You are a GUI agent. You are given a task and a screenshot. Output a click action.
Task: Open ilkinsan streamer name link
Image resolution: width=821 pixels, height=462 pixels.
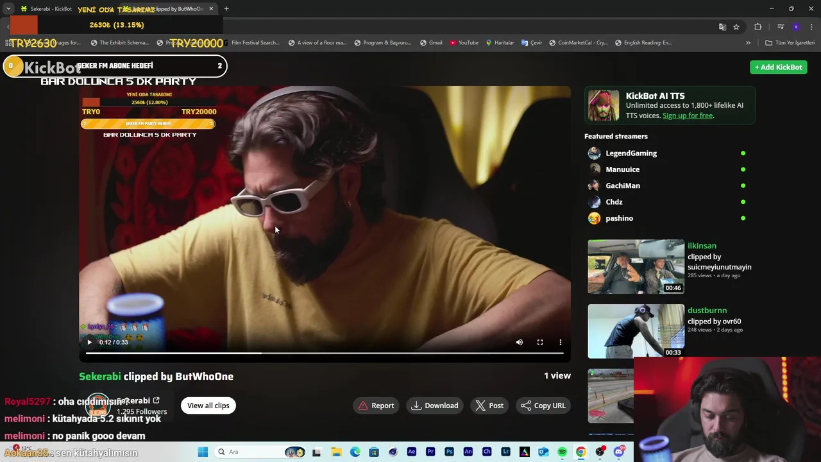[x=702, y=246]
